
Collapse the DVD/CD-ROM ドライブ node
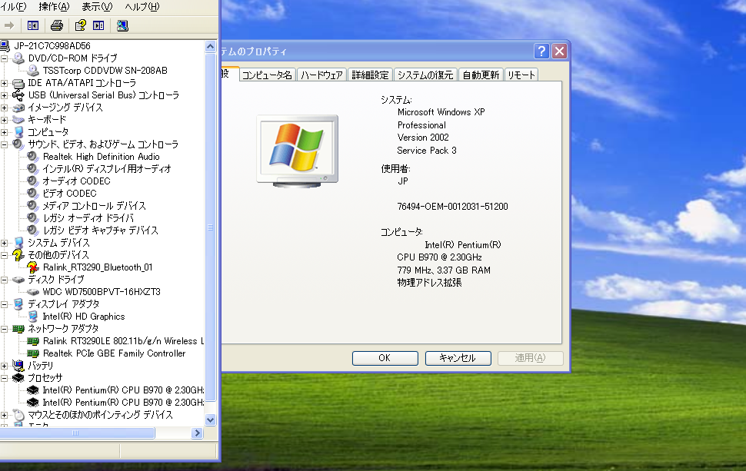(5, 58)
